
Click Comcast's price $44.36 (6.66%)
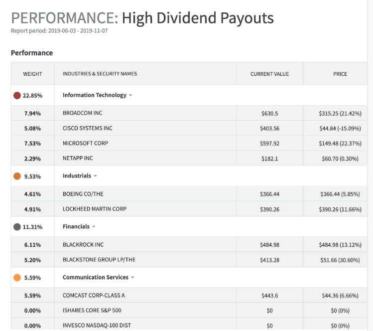pyautogui.click(x=340, y=296)
